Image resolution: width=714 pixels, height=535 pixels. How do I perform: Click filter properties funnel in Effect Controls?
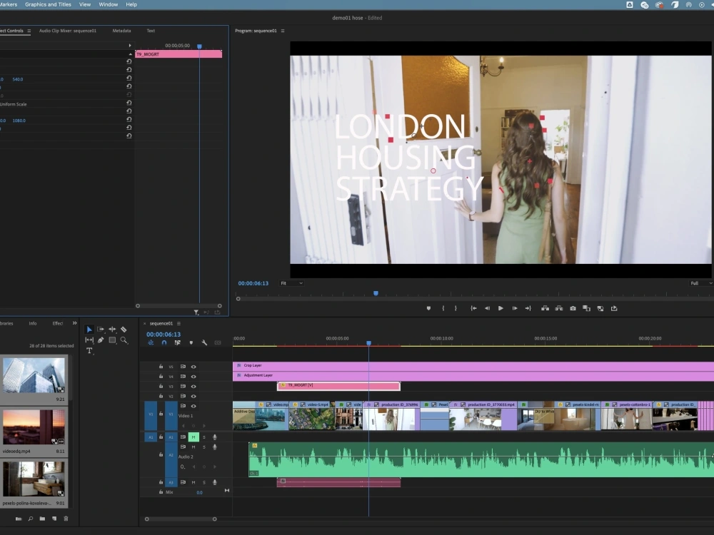[x=196, y=312]
